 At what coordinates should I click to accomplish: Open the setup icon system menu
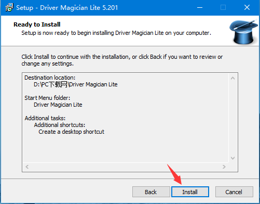[x=9, y=8]
